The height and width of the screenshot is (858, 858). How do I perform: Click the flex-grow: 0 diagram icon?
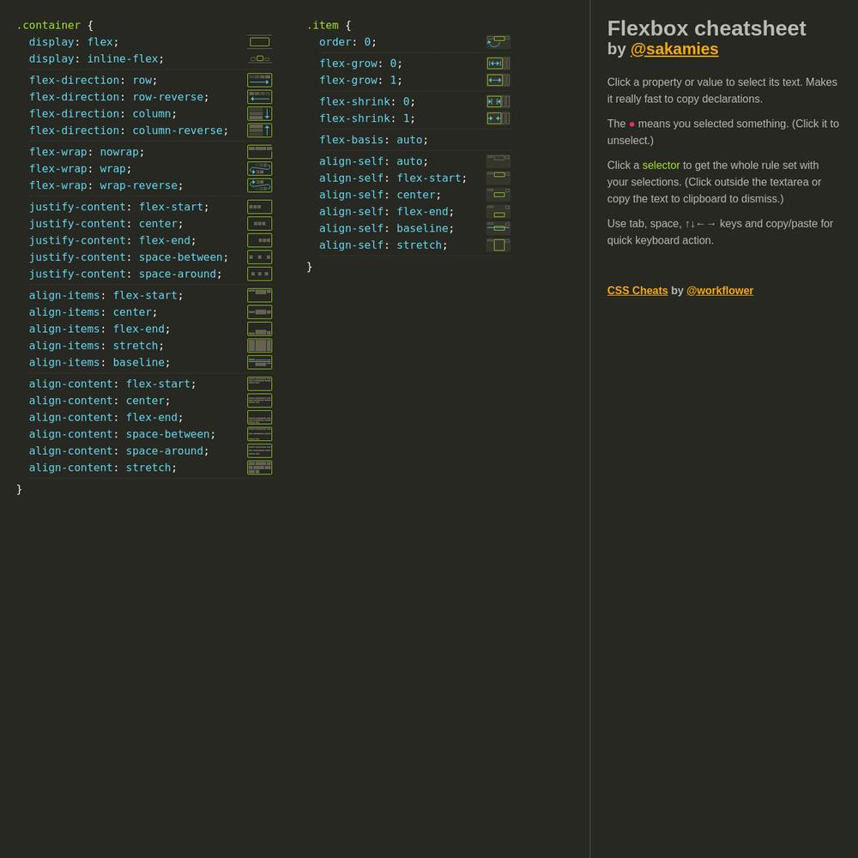point(498,63)
